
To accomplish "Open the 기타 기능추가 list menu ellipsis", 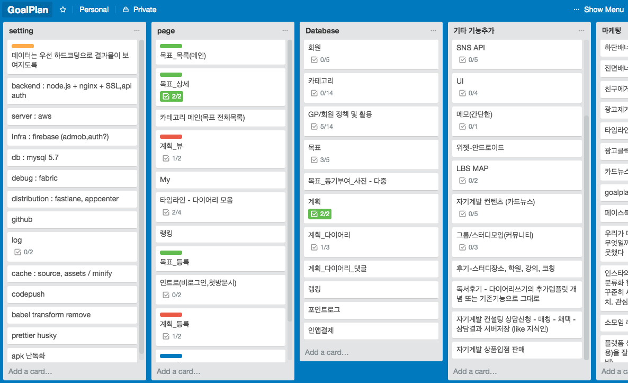I will click(581, 31).
